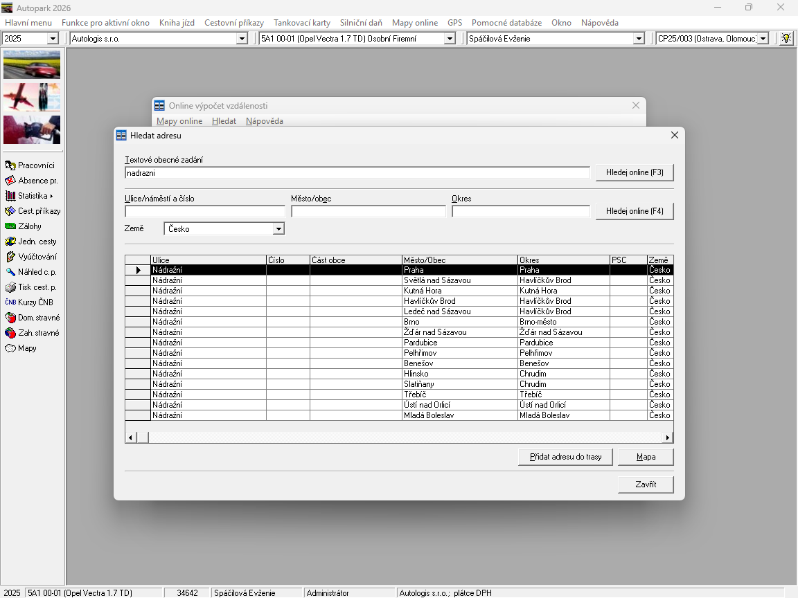Open Kurzy ČNB sidebar item
798x598 pixels.
[x=35, y=302]
